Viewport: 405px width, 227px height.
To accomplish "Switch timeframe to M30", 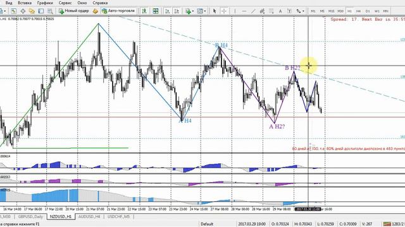I will pyautogui.click(x=340, y=11).
